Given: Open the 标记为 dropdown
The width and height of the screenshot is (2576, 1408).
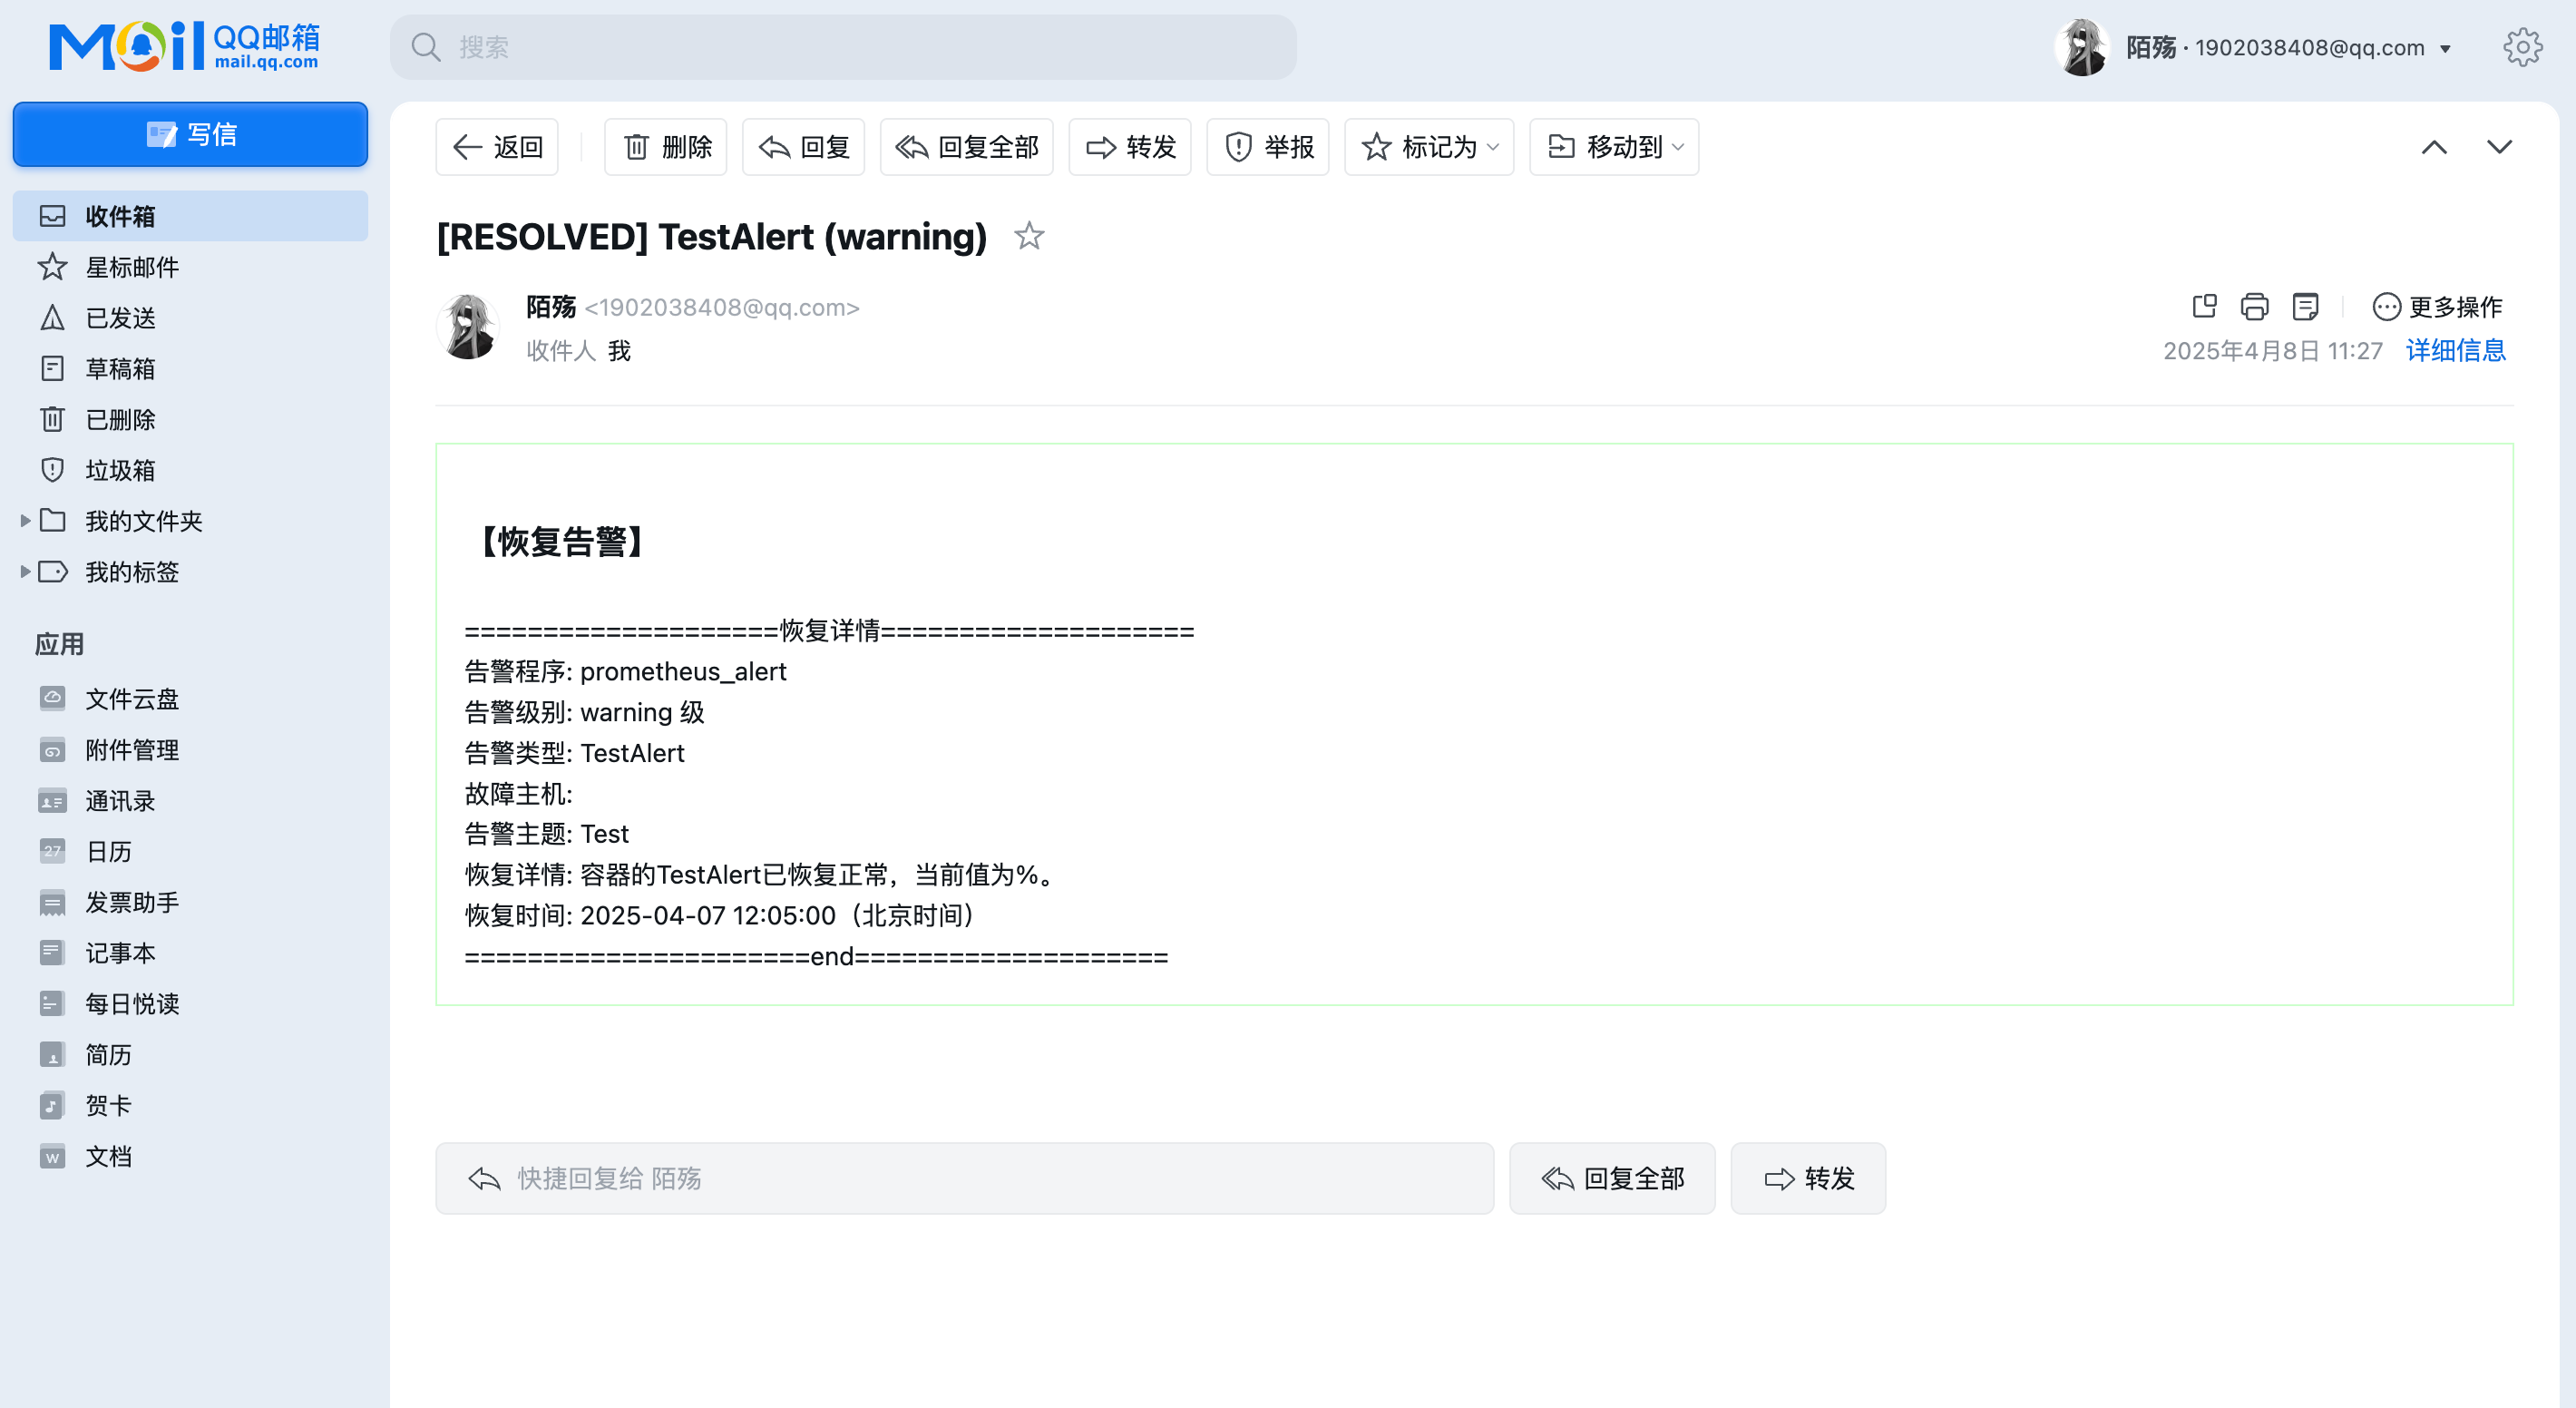Looking at the screenshot, I should [1429, 147].
